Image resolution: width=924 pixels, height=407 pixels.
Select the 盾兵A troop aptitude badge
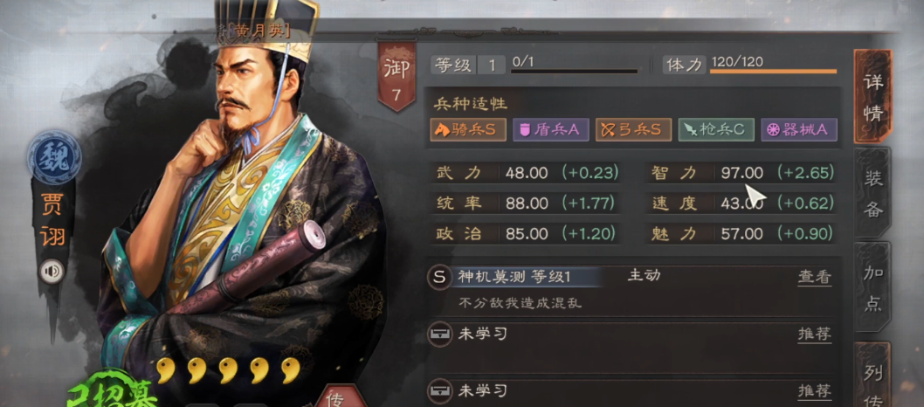pos(551,130)
